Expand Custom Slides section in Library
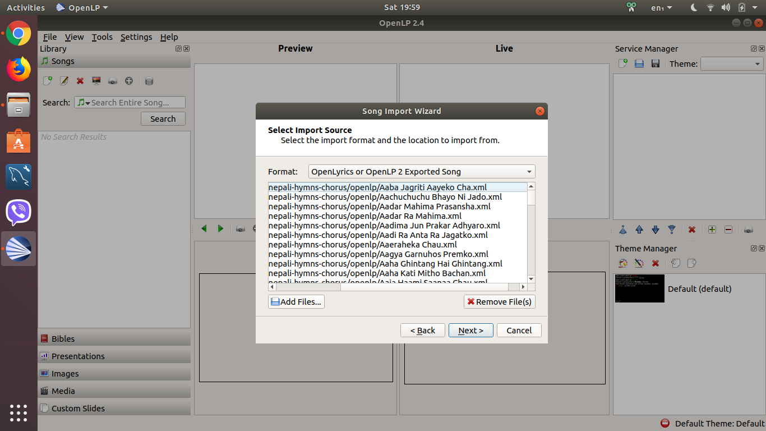This screenshot has height=431, width=766. [x=114, y=408]
